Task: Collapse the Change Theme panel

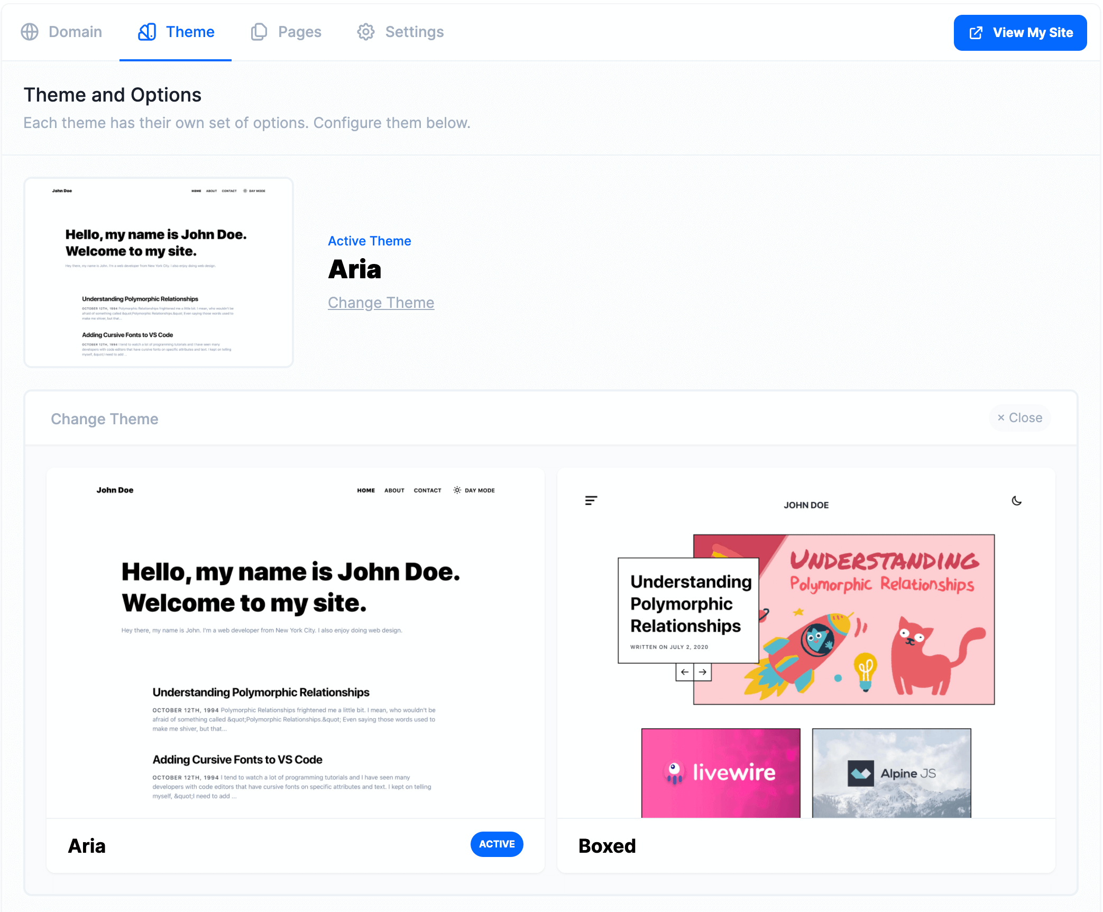Action: point(1019,417)
